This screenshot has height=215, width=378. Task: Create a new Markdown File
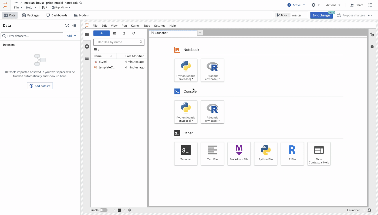pos(239,153)
